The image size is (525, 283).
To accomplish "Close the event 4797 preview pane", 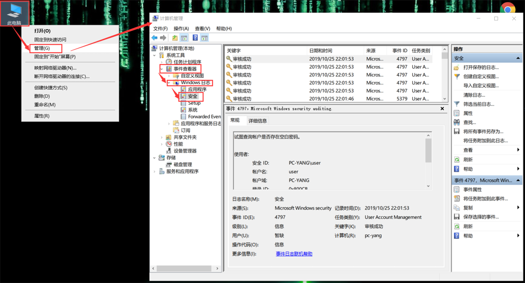I will tap(442, 109).
